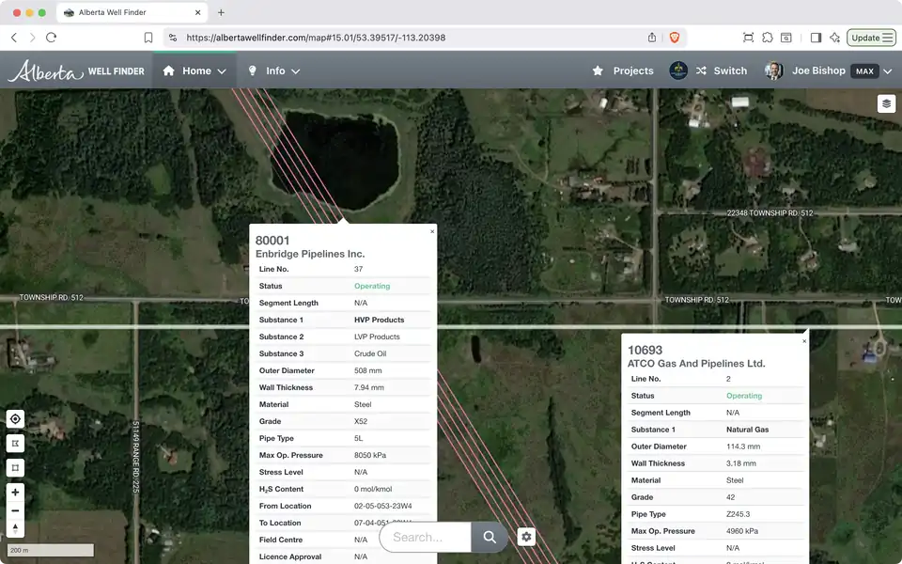Click the search magnifier button
This screenshot has width=902, height=564.
tap(490, 537)
